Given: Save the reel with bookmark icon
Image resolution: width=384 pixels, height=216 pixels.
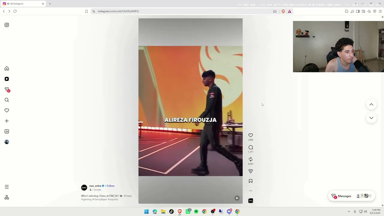Looking at the screenshot, I should 250,181.
